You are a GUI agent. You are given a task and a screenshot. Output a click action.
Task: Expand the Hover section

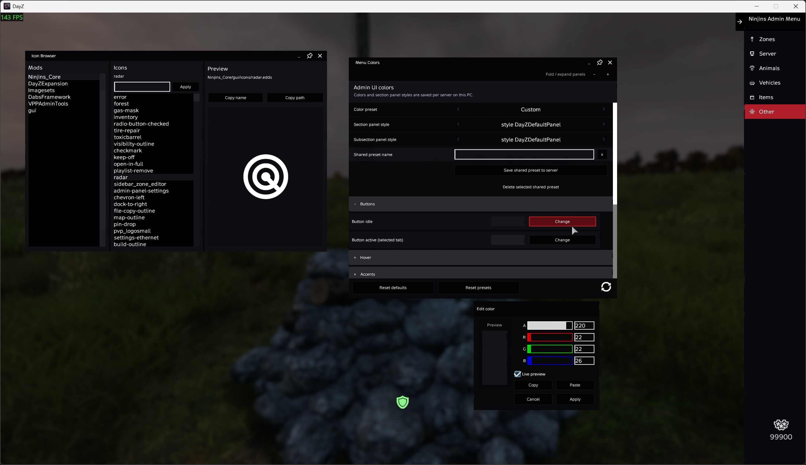481,257
